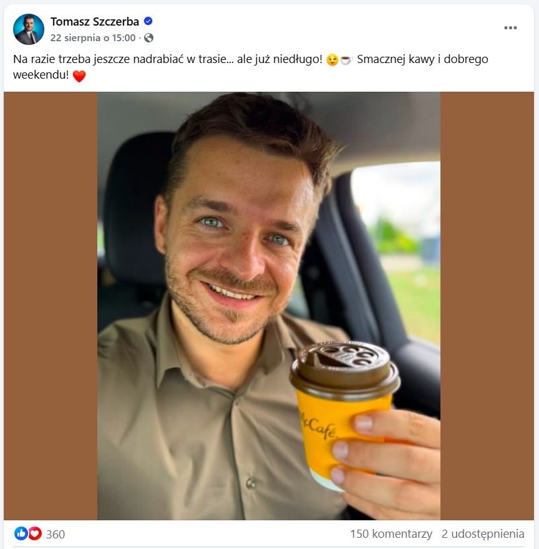The image size is (539, 549).
Task: Click the brown margin right of photo
Action: pos(487,306)
